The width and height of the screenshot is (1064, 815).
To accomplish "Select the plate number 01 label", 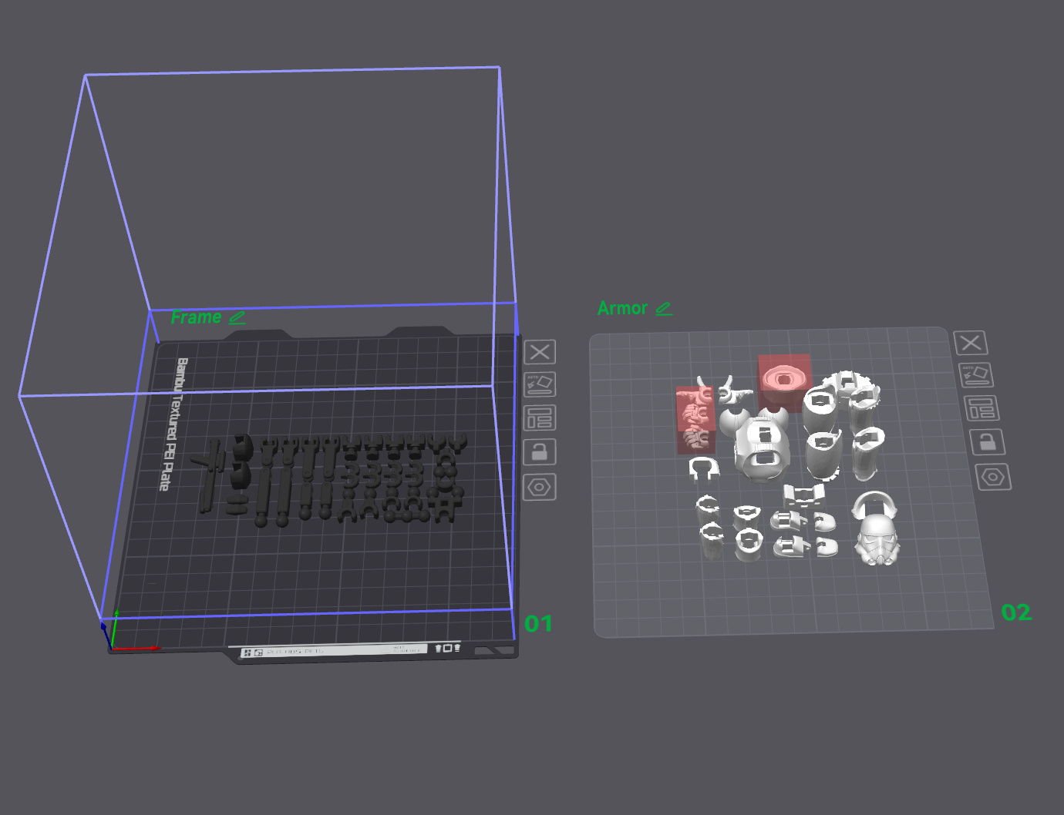I will click(538, 624).
